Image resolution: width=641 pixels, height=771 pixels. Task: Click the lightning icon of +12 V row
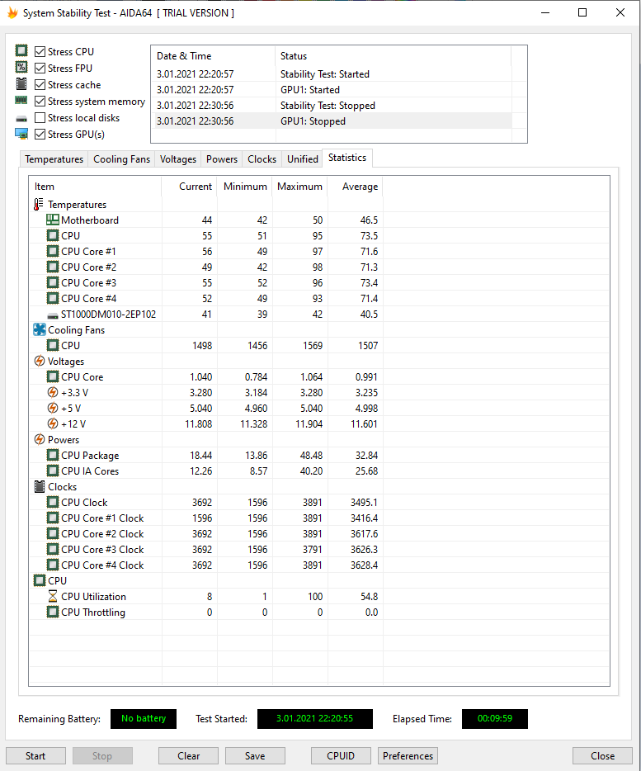click(53, 423)
